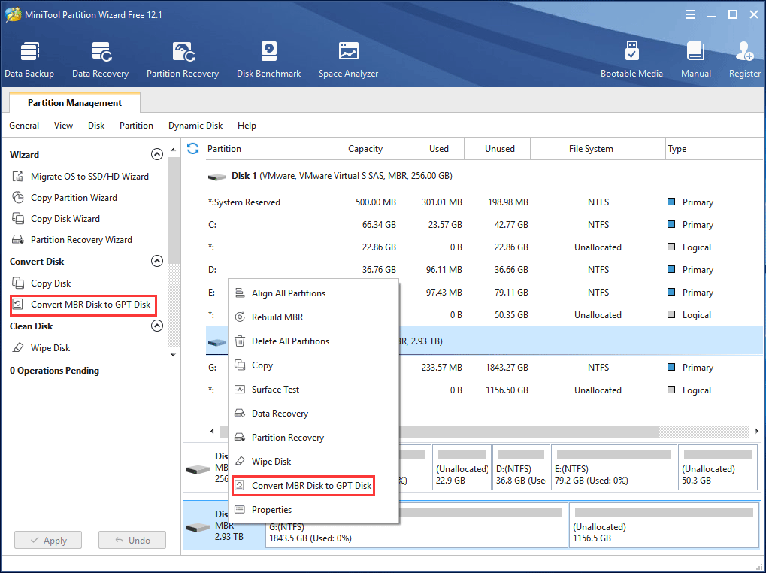Open the Manual

[x=695, y=59]
